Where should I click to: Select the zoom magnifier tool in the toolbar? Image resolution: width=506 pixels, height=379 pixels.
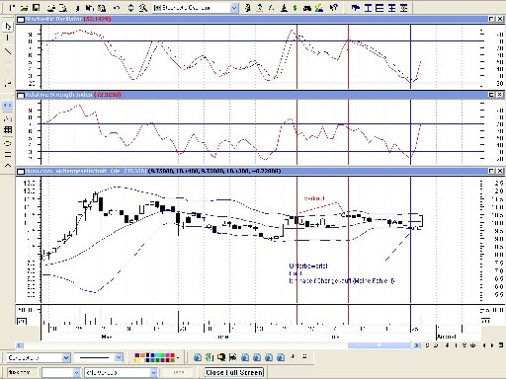(x=142, y=8)
